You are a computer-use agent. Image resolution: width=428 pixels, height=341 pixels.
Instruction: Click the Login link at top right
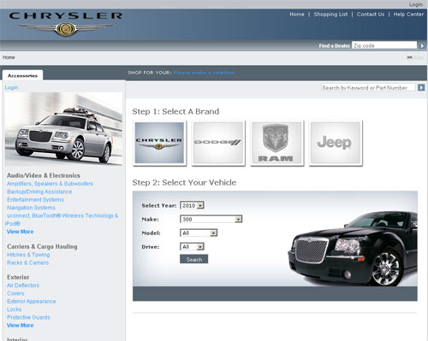(415, 4)
